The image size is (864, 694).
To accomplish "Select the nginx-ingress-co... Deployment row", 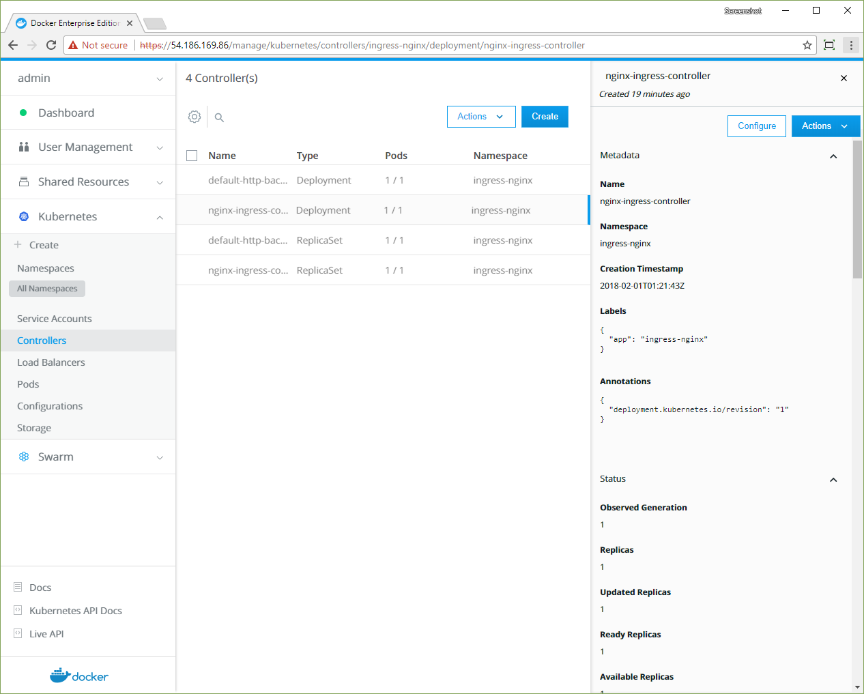I will 383,210.
